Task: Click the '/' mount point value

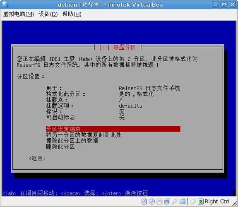Action: click(120, 100)
